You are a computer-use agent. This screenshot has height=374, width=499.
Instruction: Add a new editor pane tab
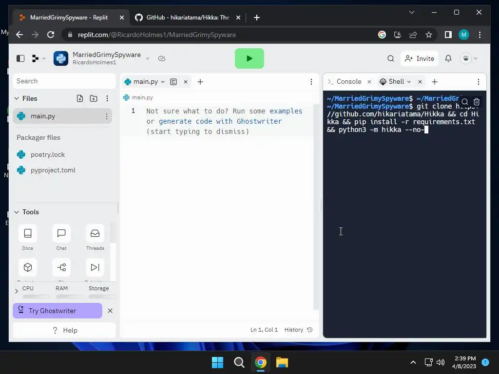(x=200, y=82)
